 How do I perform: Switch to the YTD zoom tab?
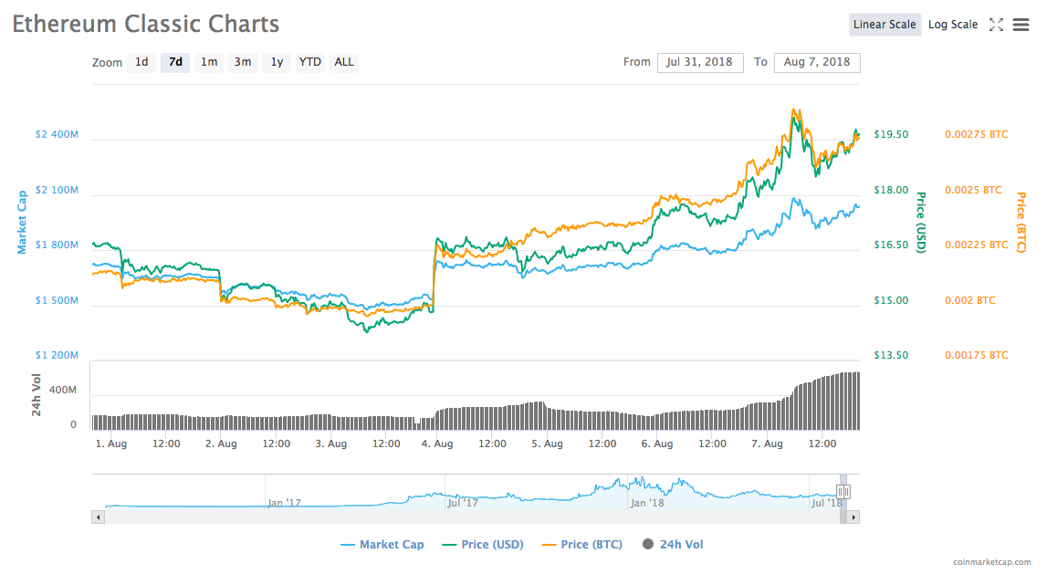click(x=309, y=62)
